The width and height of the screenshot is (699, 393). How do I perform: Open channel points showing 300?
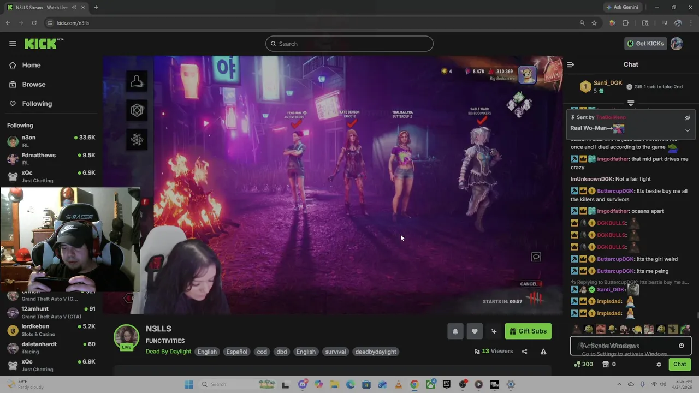583,364
